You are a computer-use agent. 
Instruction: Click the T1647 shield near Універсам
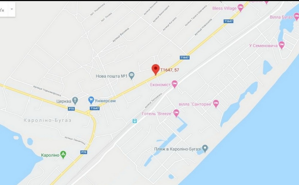[95, 108]
